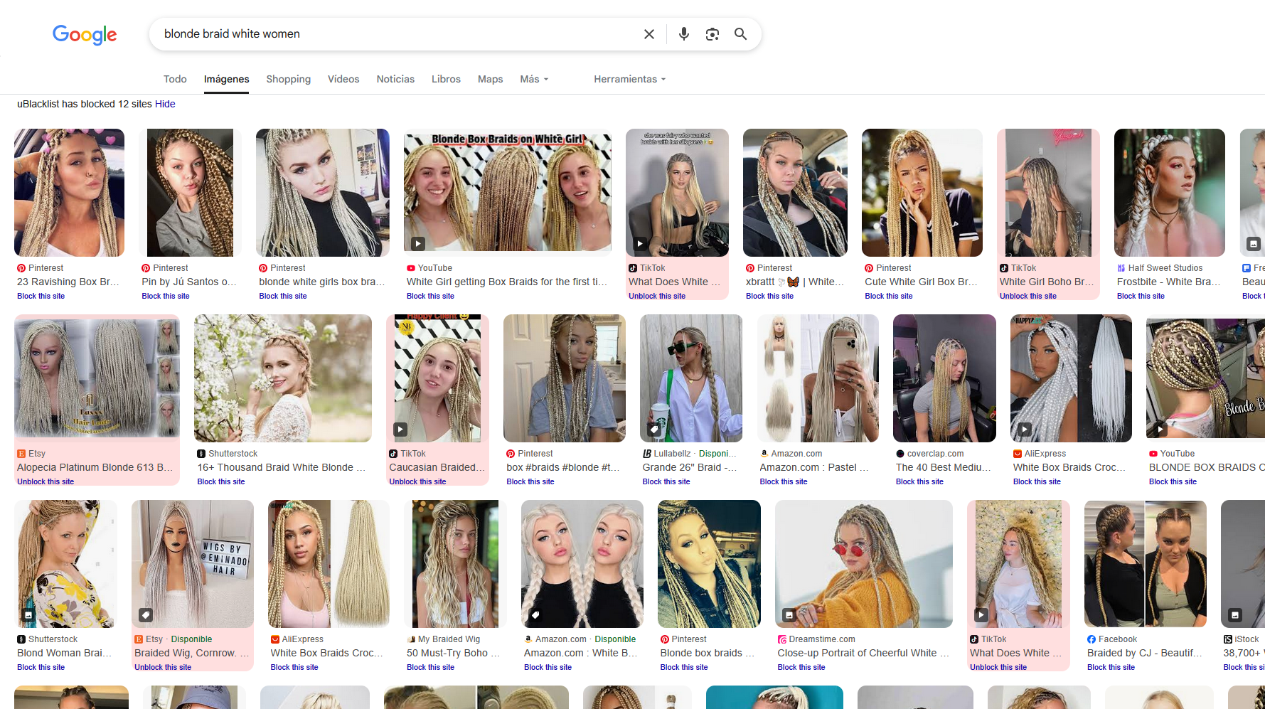This screenshot has width=1265, height=709.
Task: Clear the search box with X icon
Action: tap(648, 34)
